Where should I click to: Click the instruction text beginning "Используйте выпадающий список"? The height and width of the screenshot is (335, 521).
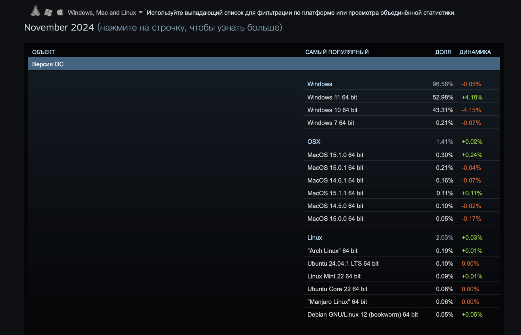pos(301,13)
